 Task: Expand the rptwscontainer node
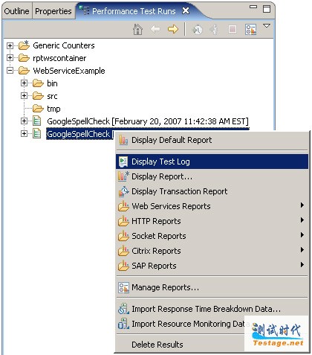(x=10, y=58)
